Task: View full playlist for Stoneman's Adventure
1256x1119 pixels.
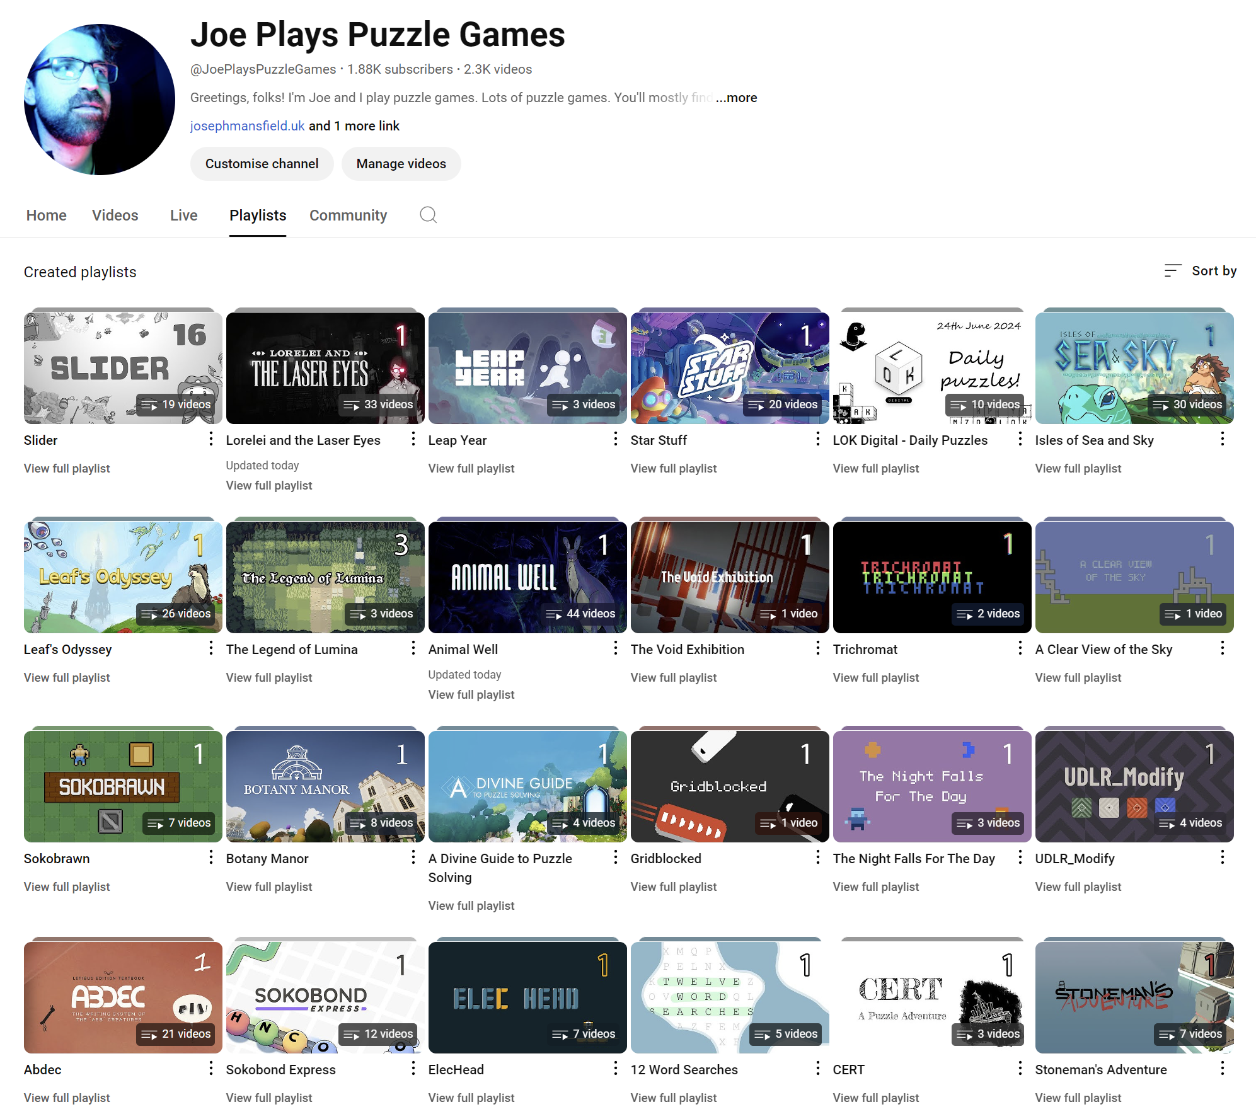Action: pyautogui.click(x=1078, y=1098)
